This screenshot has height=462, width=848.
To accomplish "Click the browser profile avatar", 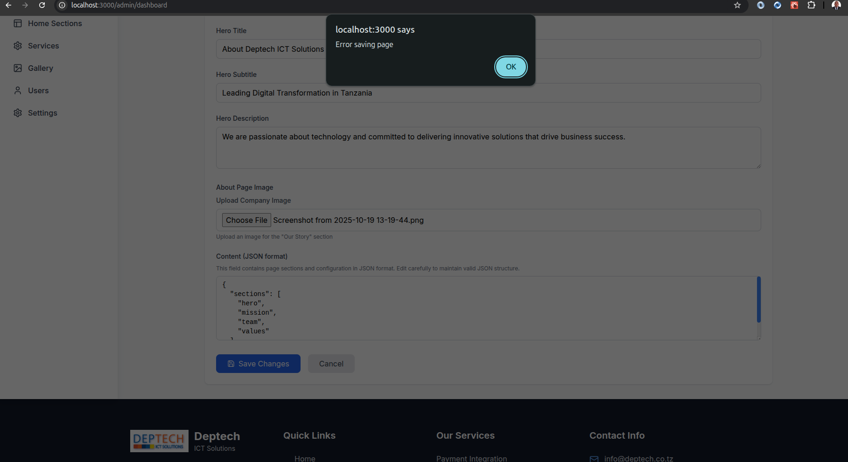I will tap(836, 5).
